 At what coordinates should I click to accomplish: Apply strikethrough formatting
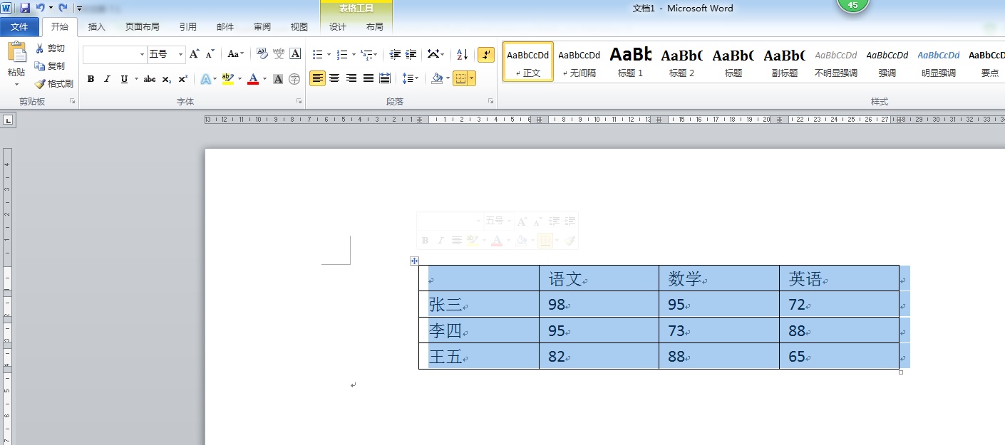click(149, 79)
